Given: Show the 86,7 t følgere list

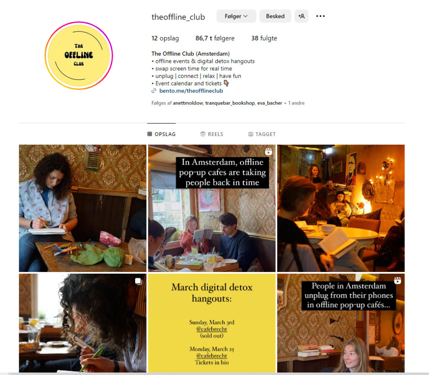Looking at the screenshot, I should coord(215,38).
